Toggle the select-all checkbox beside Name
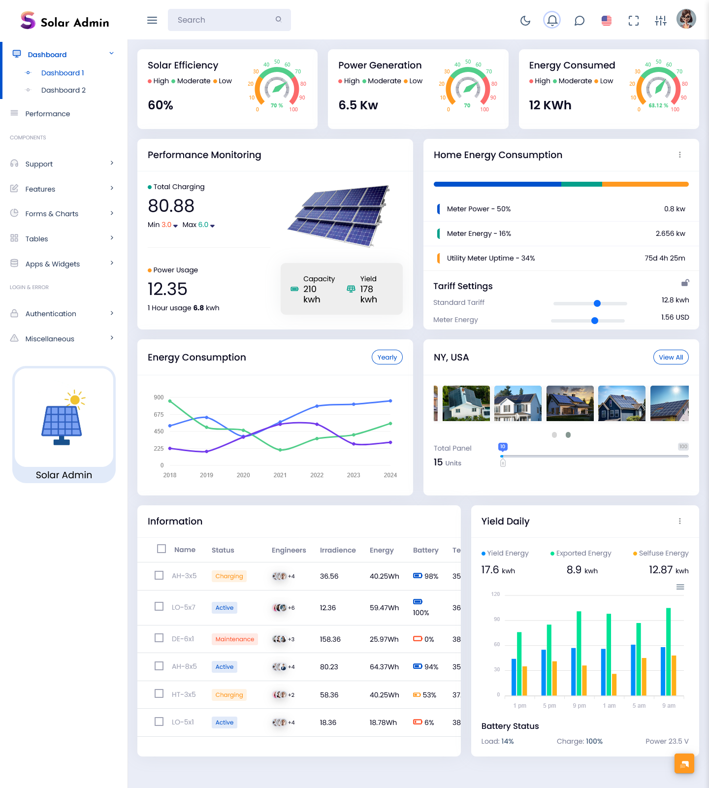Screen dimensions: 709x788 pos(161,549)
